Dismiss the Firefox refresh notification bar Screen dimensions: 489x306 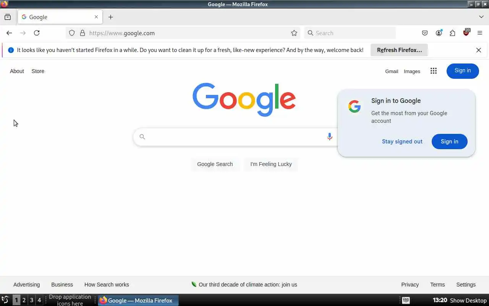tap(479, 50)
